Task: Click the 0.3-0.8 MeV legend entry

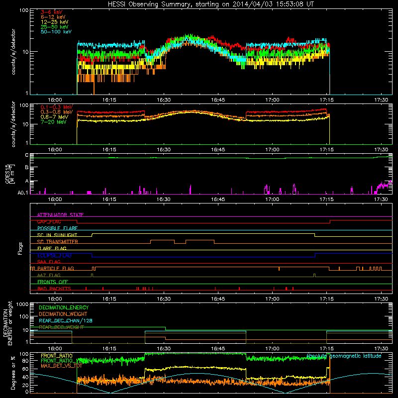Action: (x=57, y=112)
